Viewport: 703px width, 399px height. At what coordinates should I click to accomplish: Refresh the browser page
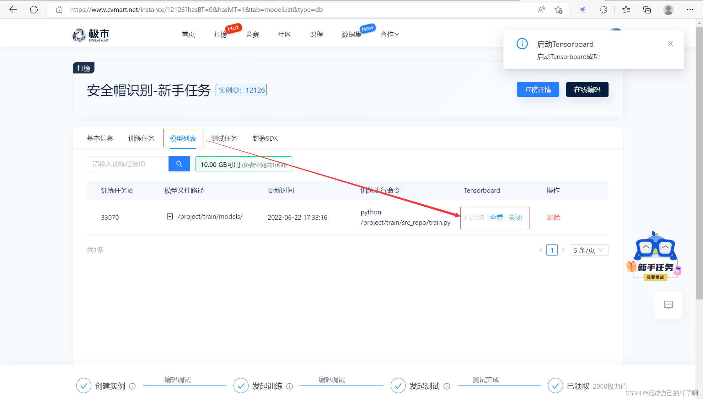click(x=34, y=9)
